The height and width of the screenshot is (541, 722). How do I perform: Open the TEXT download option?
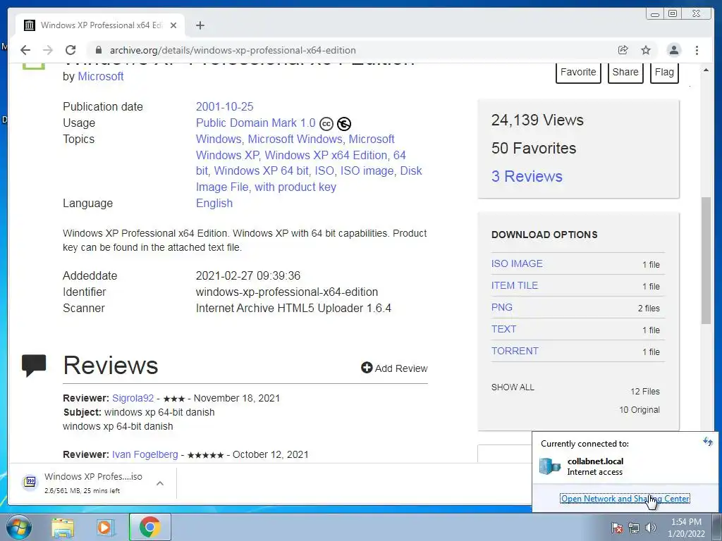coord(503,329)
